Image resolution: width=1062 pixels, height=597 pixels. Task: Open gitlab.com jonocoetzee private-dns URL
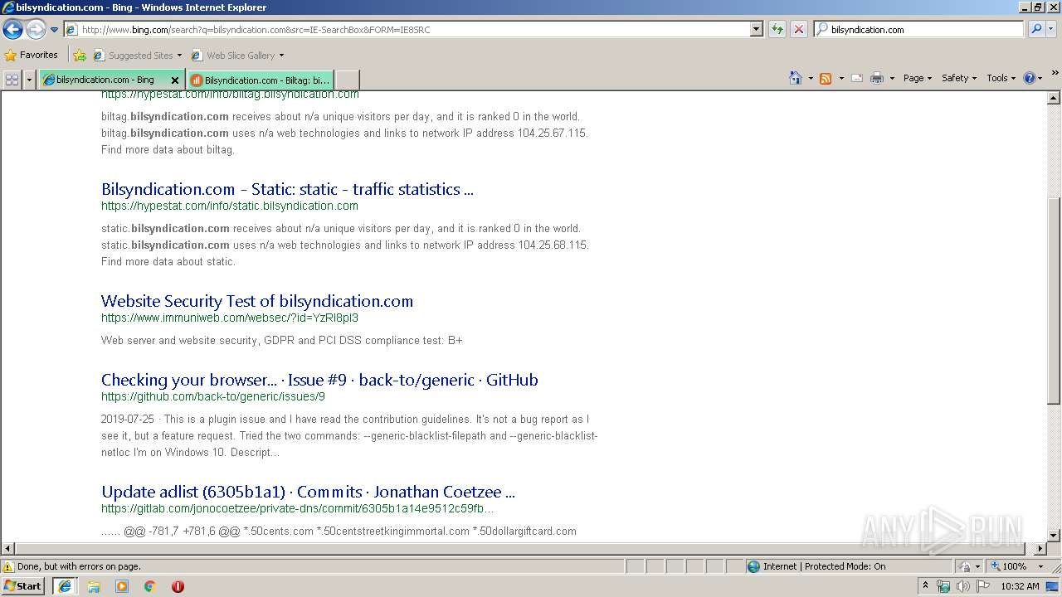[x=297, y=508]
